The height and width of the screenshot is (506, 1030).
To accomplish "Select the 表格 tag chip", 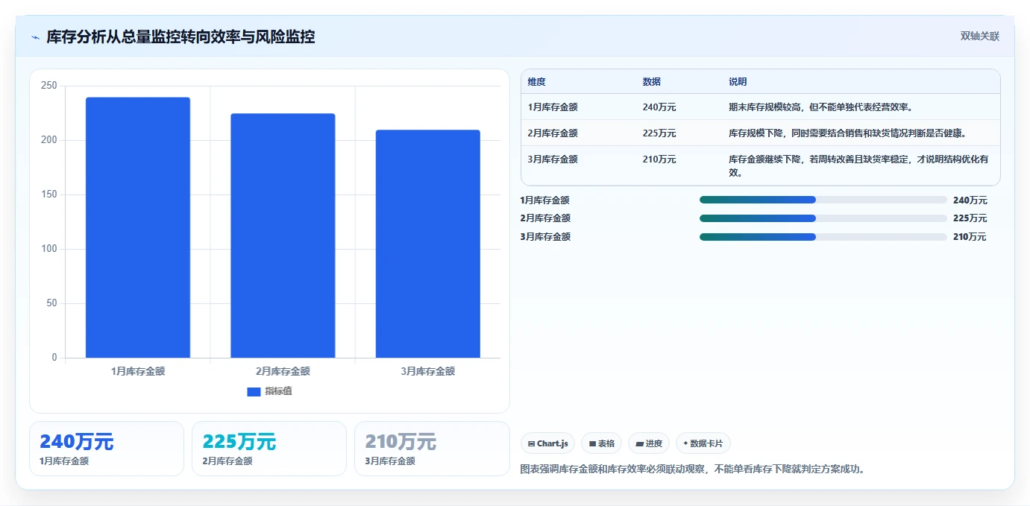I will [601, 443].
